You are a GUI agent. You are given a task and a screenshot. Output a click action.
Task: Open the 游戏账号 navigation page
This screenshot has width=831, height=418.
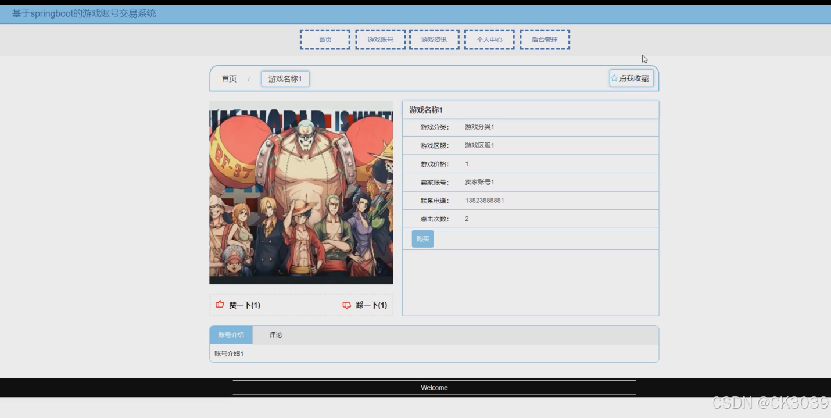click(379, 39)
